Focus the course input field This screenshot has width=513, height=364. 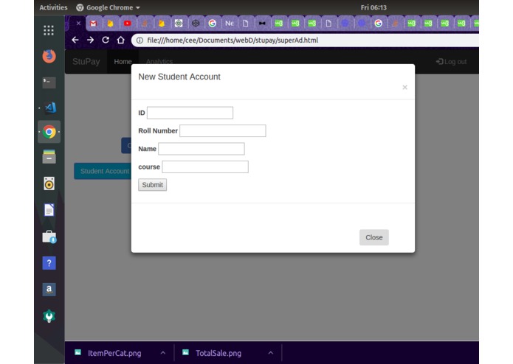[x=205, y=167]
